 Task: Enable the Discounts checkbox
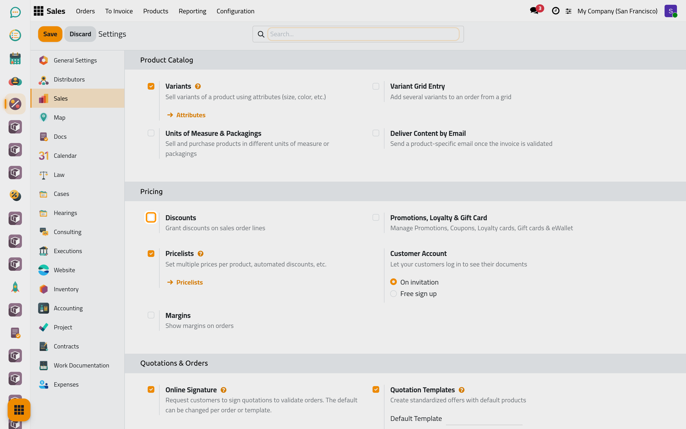click(x=151, y=217)
